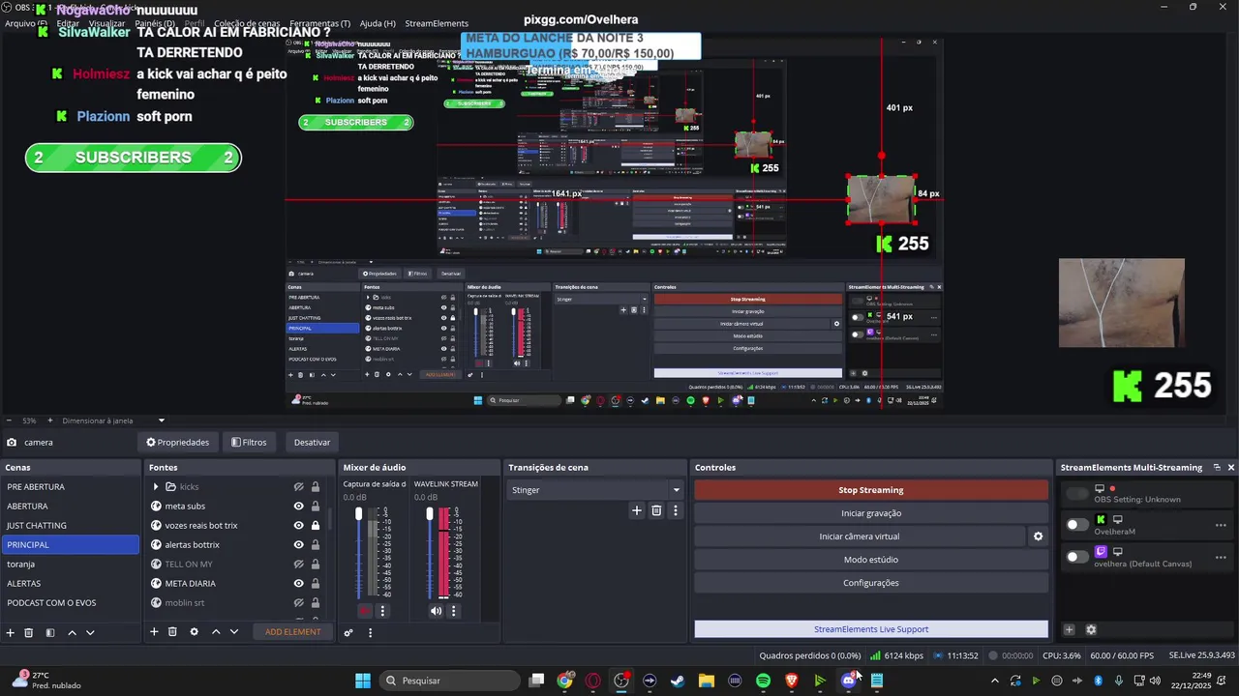Screen dimensions: 1239x696
Task: Click Stop Streaming button
Action: pyautogui.click(x=871, y=490)
